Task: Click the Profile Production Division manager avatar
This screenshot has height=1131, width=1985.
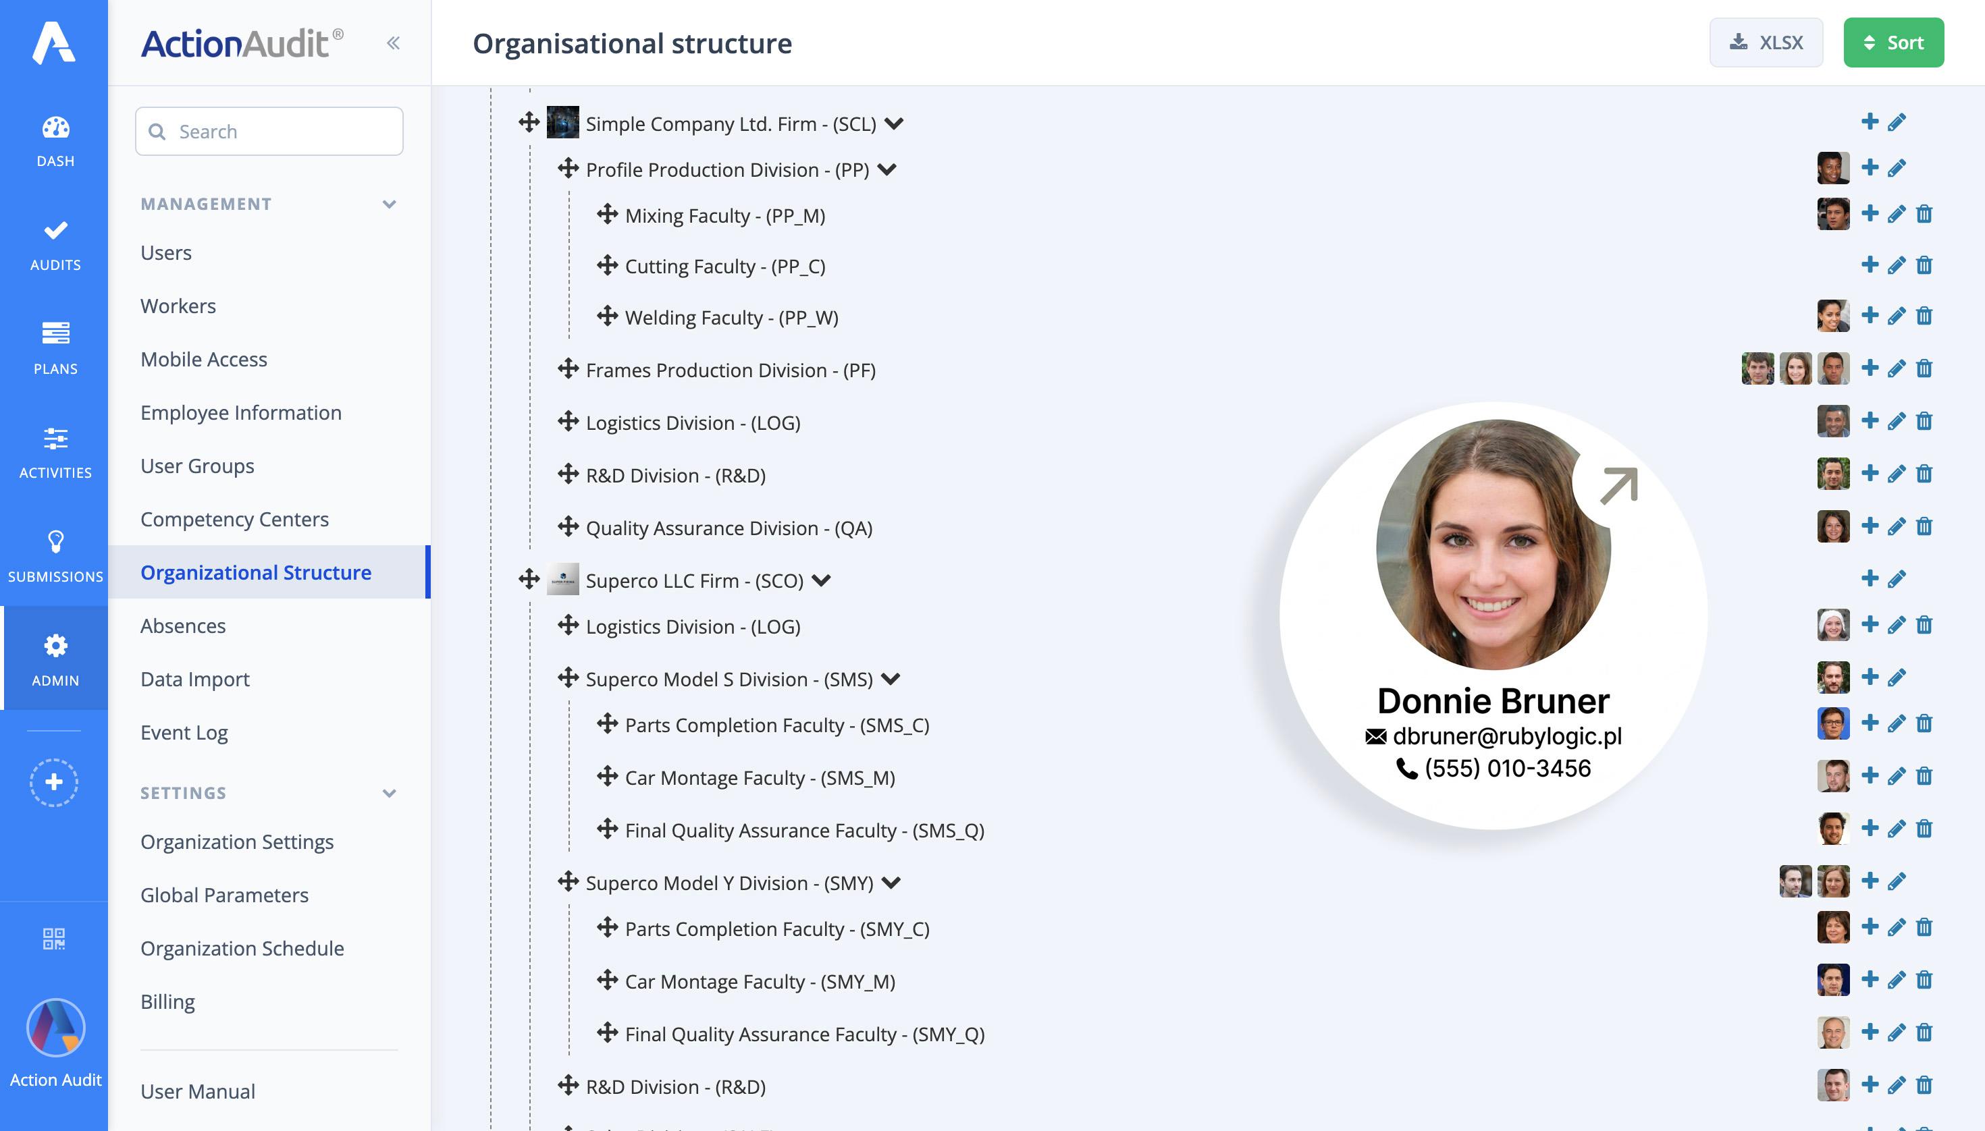Action: 1832,169
